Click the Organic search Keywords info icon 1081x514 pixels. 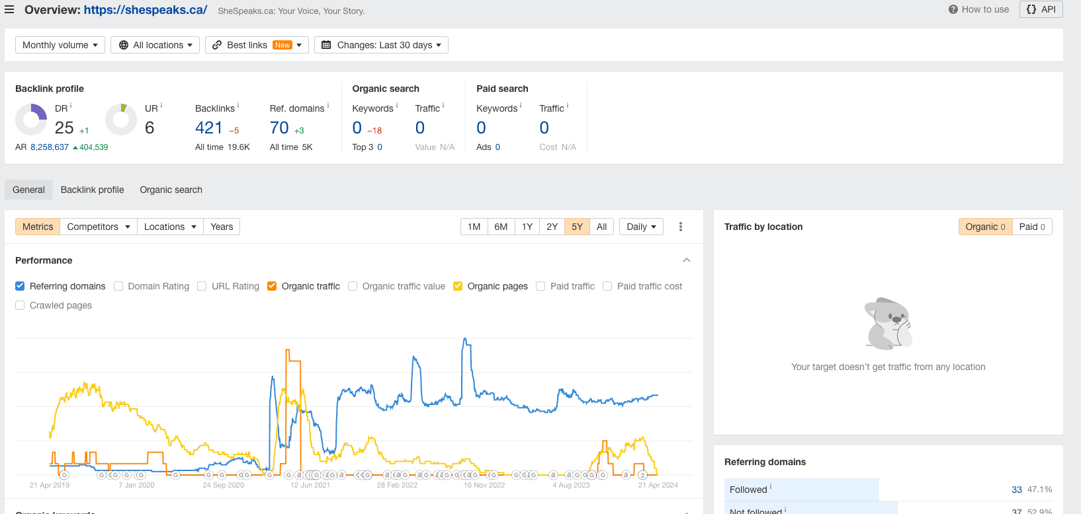point(397,106)
